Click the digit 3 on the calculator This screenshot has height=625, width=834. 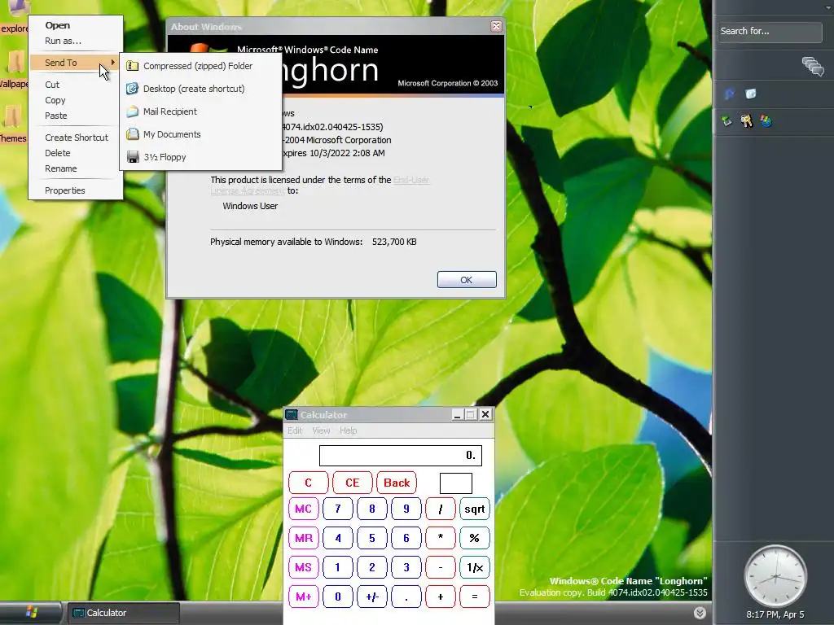point(406,567)
